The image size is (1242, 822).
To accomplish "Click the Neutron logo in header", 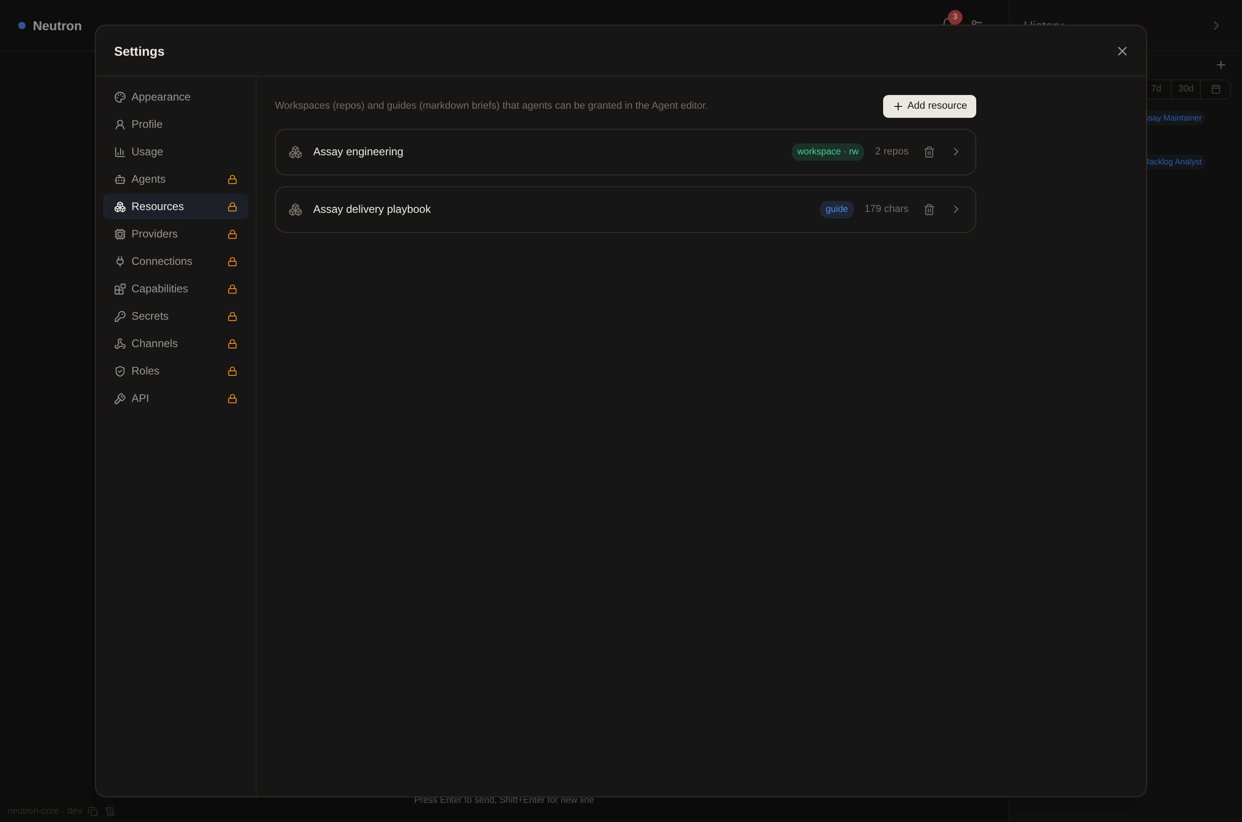I will 50,26.
